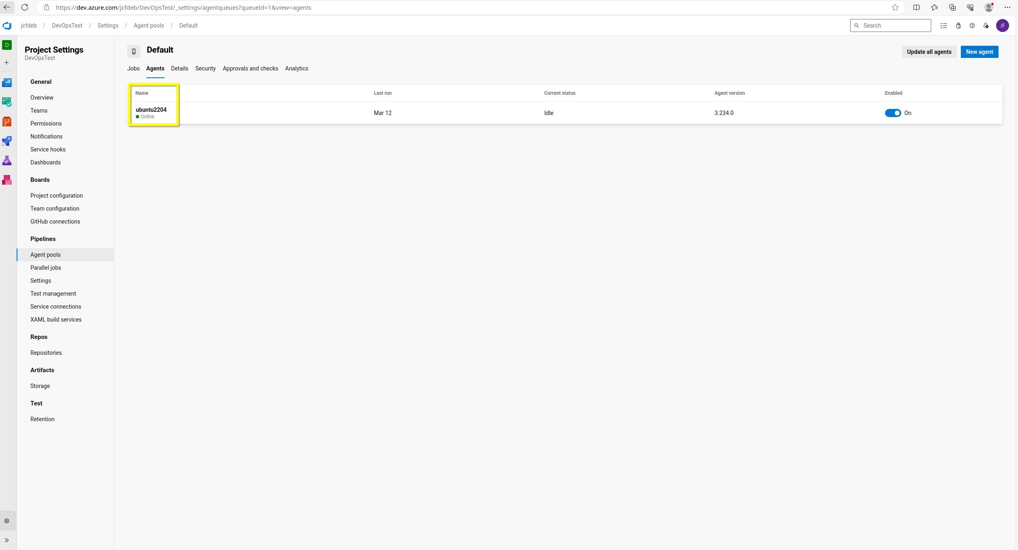Click the agent pool icon beside Default
1018x550 pixels.
click(x=134, y=51)
